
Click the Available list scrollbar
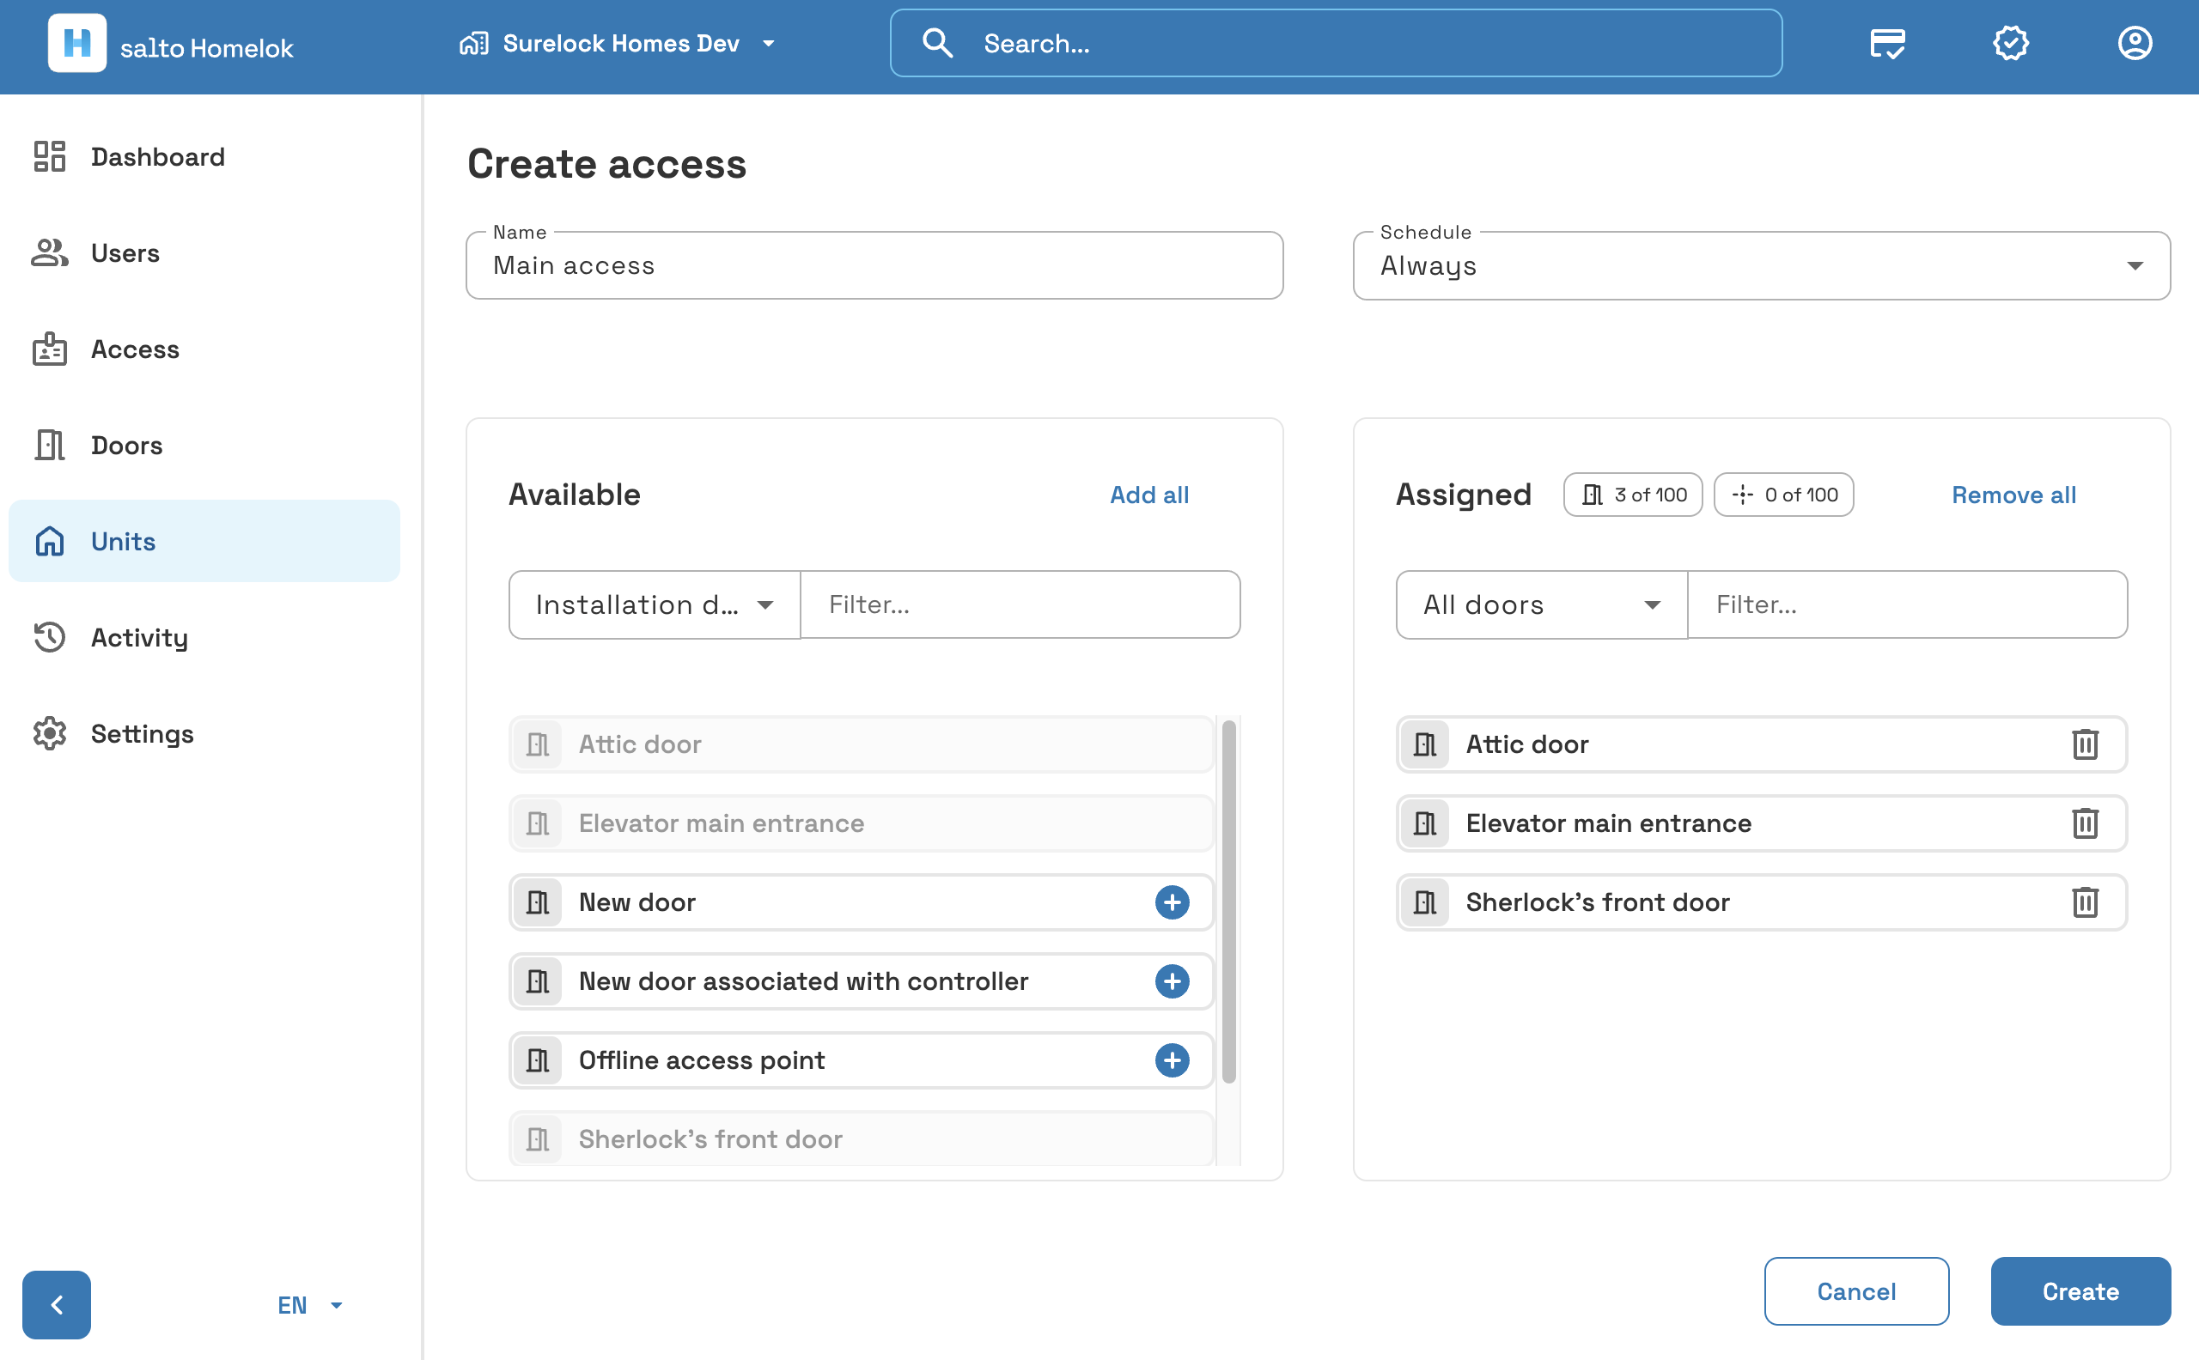pyautogui.click(x=1228, y=902)
